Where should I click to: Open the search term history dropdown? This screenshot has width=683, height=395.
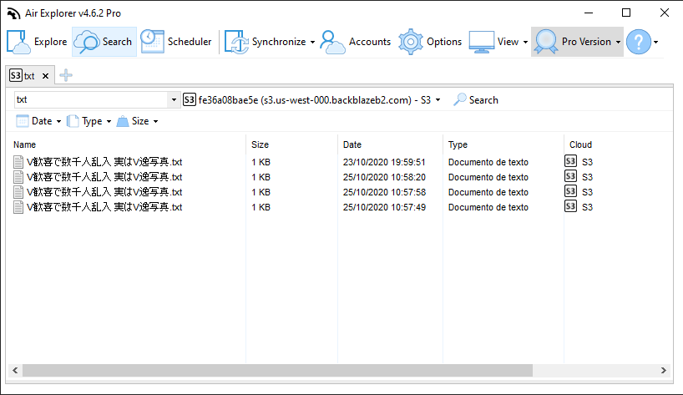coord(174,99)
